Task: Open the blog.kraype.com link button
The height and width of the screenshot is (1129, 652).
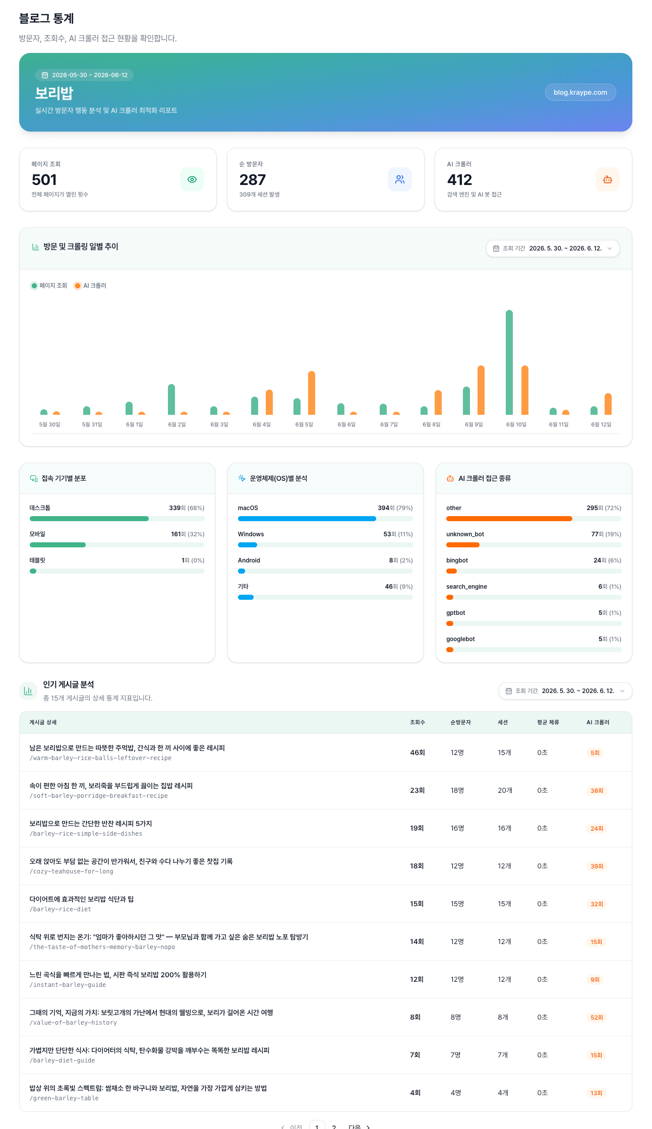Action: tap(580, 92)
